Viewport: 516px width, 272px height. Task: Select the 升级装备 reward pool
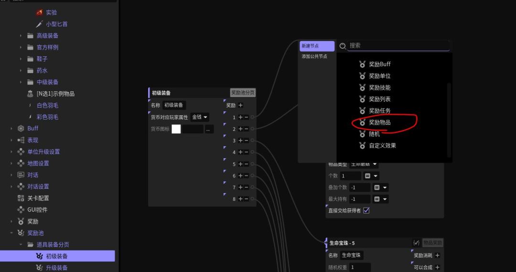click(56, 268)
